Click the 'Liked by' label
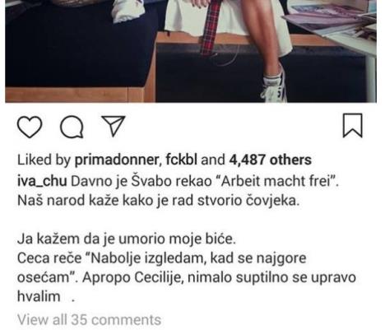The height and width of the screenshot is (330, 385). [x=44, y=160]
